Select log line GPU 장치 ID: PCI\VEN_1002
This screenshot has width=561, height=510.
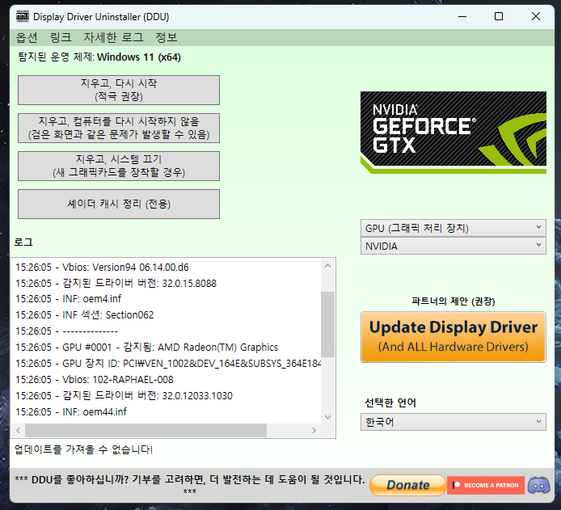168,364
